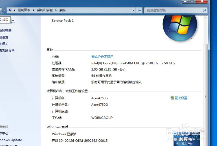The width and height of the screenshot is (217, 146).
Task: Click the 计算机描述 label
Action: tap(60, 111)
